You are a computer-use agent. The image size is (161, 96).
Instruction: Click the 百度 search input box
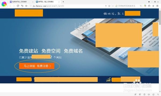129,6
